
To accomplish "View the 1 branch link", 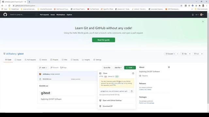I will [x=55, y=68].
